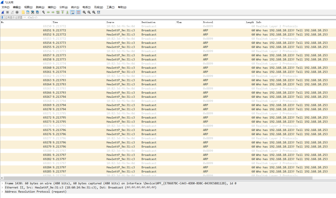Open the 视图(V) menu
The width and height of the screenshot is (336, 198).
point(28,7)
